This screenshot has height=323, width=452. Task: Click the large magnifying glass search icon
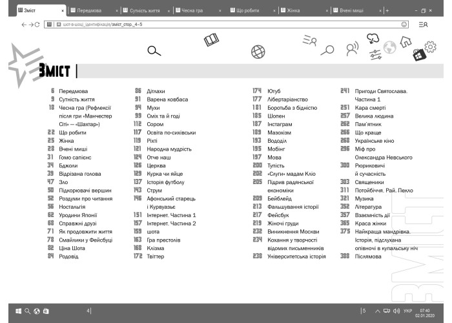pyautogui.click(x=154, y=51)
